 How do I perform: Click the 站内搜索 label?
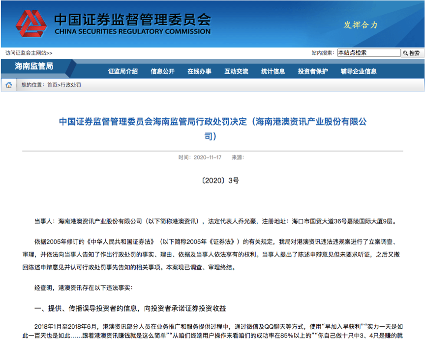pyautogui.click(x=323, y=53)
